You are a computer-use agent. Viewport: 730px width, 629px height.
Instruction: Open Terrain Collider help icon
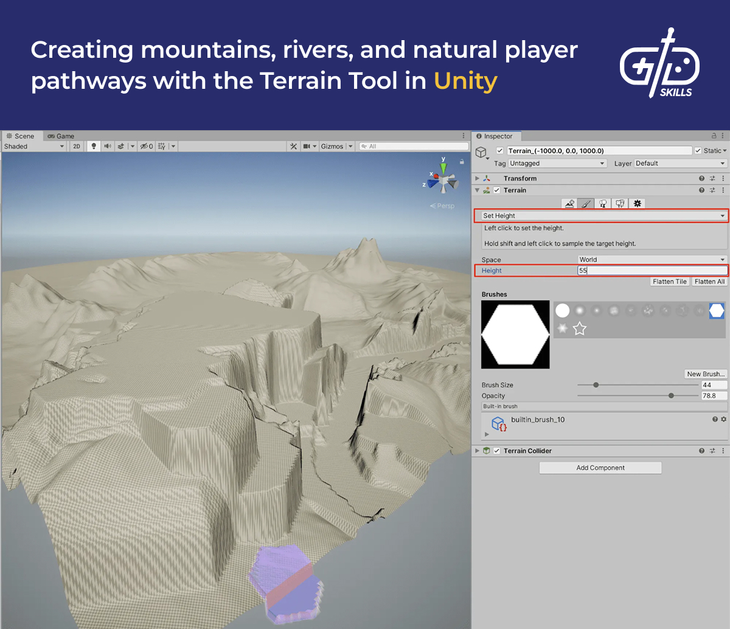[701, 451]
